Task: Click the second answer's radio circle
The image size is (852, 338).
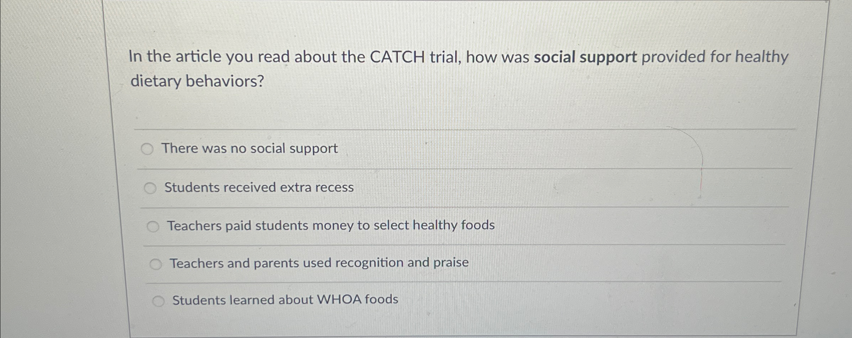Action: [x=150, y=187]
